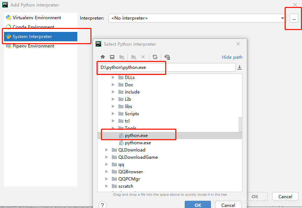Select pythonw.exe in the tree
The image size is (302, 208).
point(170,143)
